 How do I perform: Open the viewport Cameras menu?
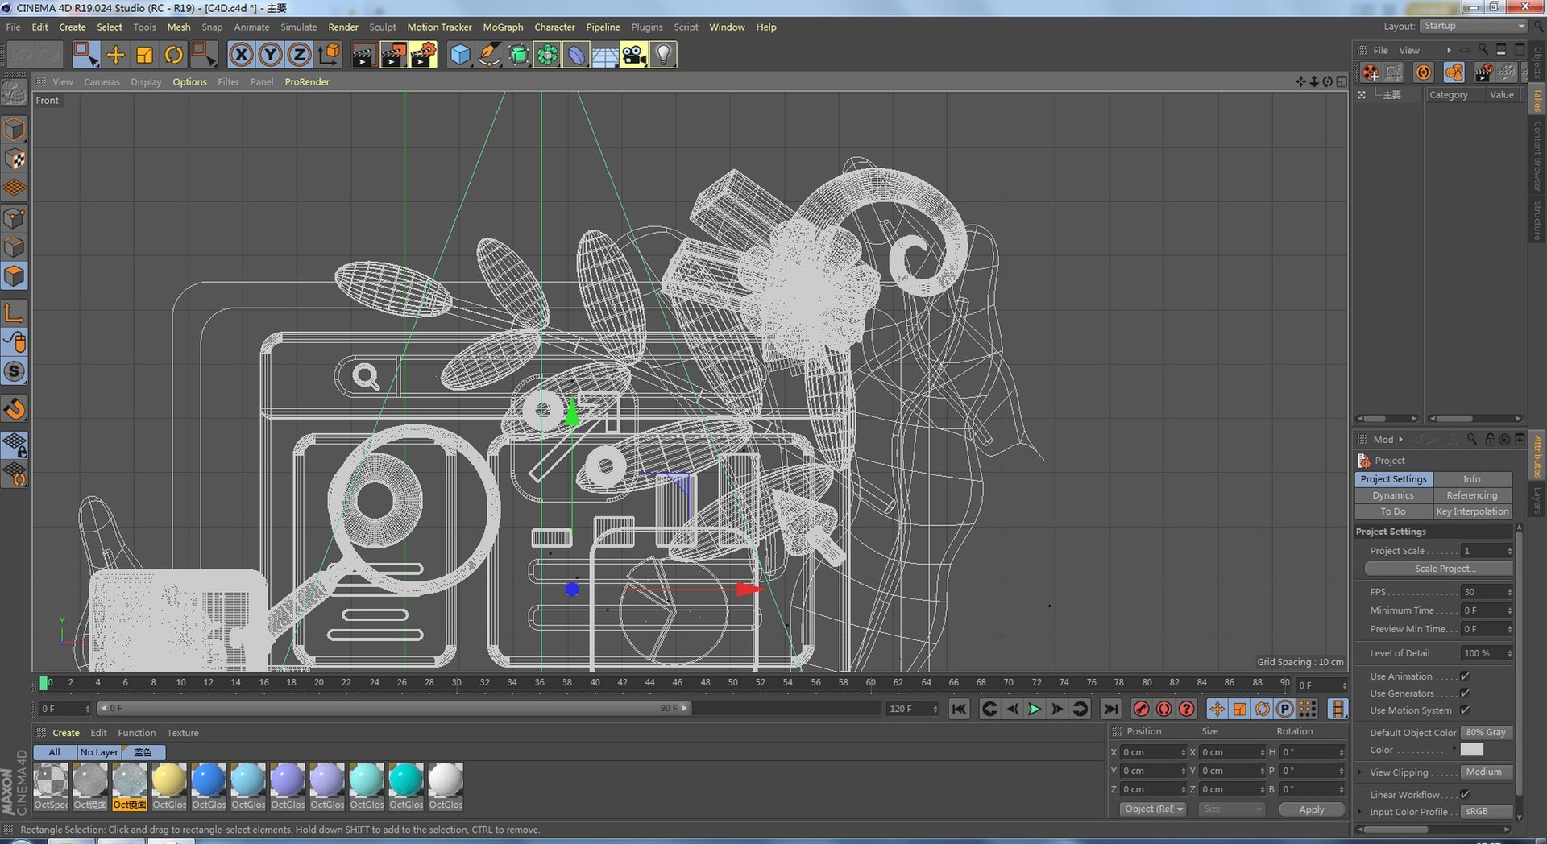[x=102, y=82]
